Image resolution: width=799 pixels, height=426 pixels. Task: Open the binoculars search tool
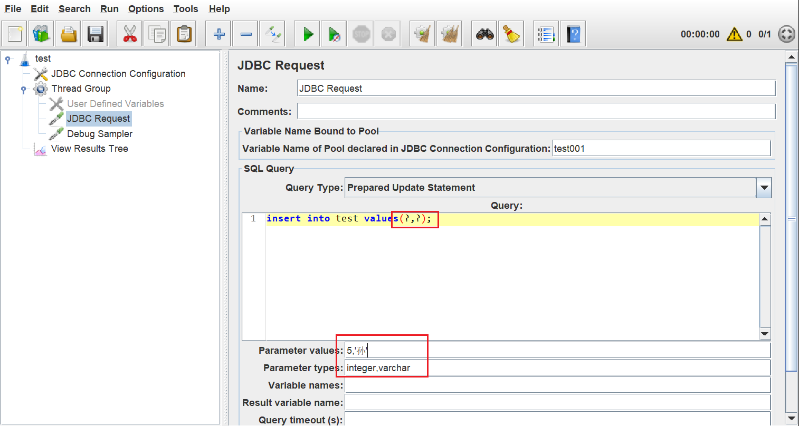click(484, 34)
